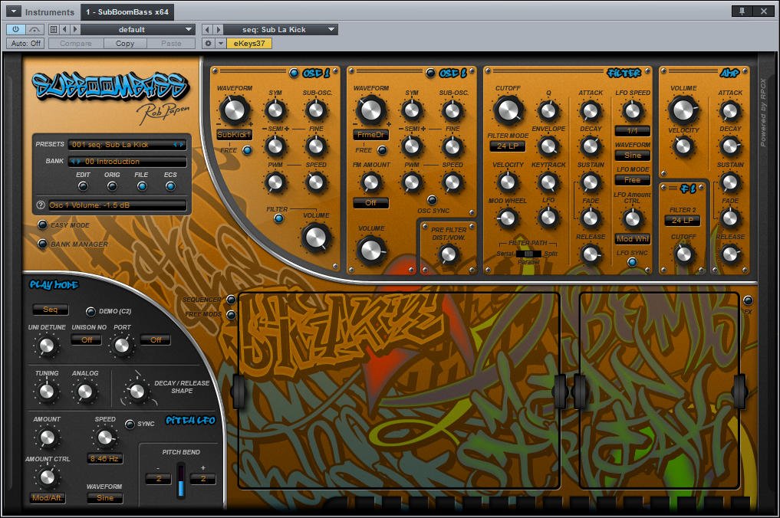
Task: Open the eKeys37 MIDI input menu
Action: (x=249, y=43)
